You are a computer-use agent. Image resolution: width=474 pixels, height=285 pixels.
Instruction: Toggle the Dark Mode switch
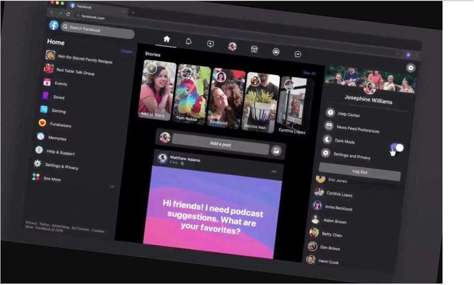pyautogui.click(x=397, y=148)
